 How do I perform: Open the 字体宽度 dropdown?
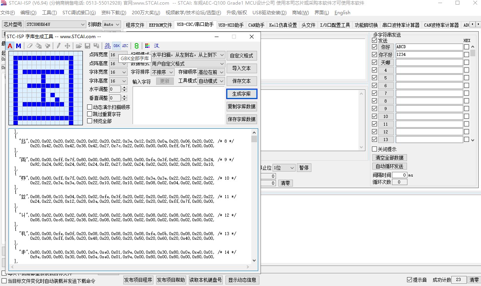[x=118, y=72]
